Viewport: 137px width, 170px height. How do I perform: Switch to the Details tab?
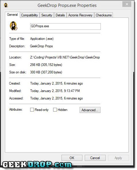(60, 15)
